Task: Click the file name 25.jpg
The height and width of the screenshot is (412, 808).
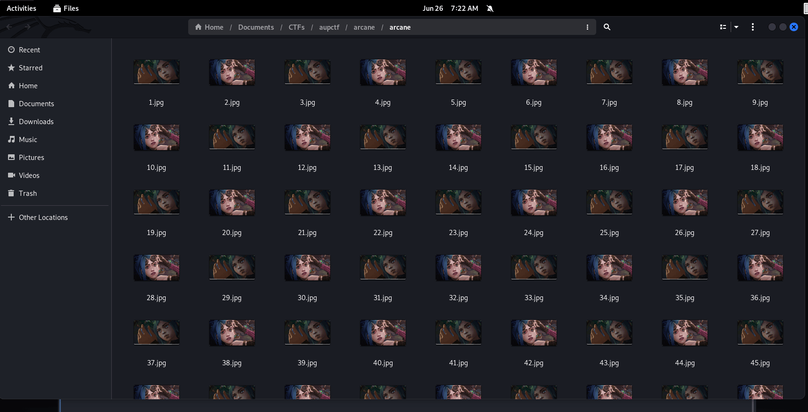Action: tap(609, 233)
